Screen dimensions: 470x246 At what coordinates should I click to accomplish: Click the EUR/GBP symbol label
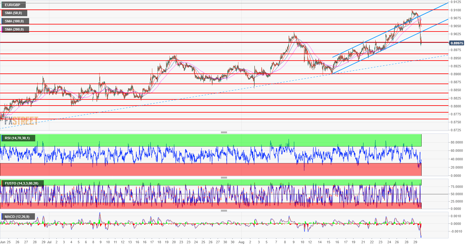(x=13, y=5)
